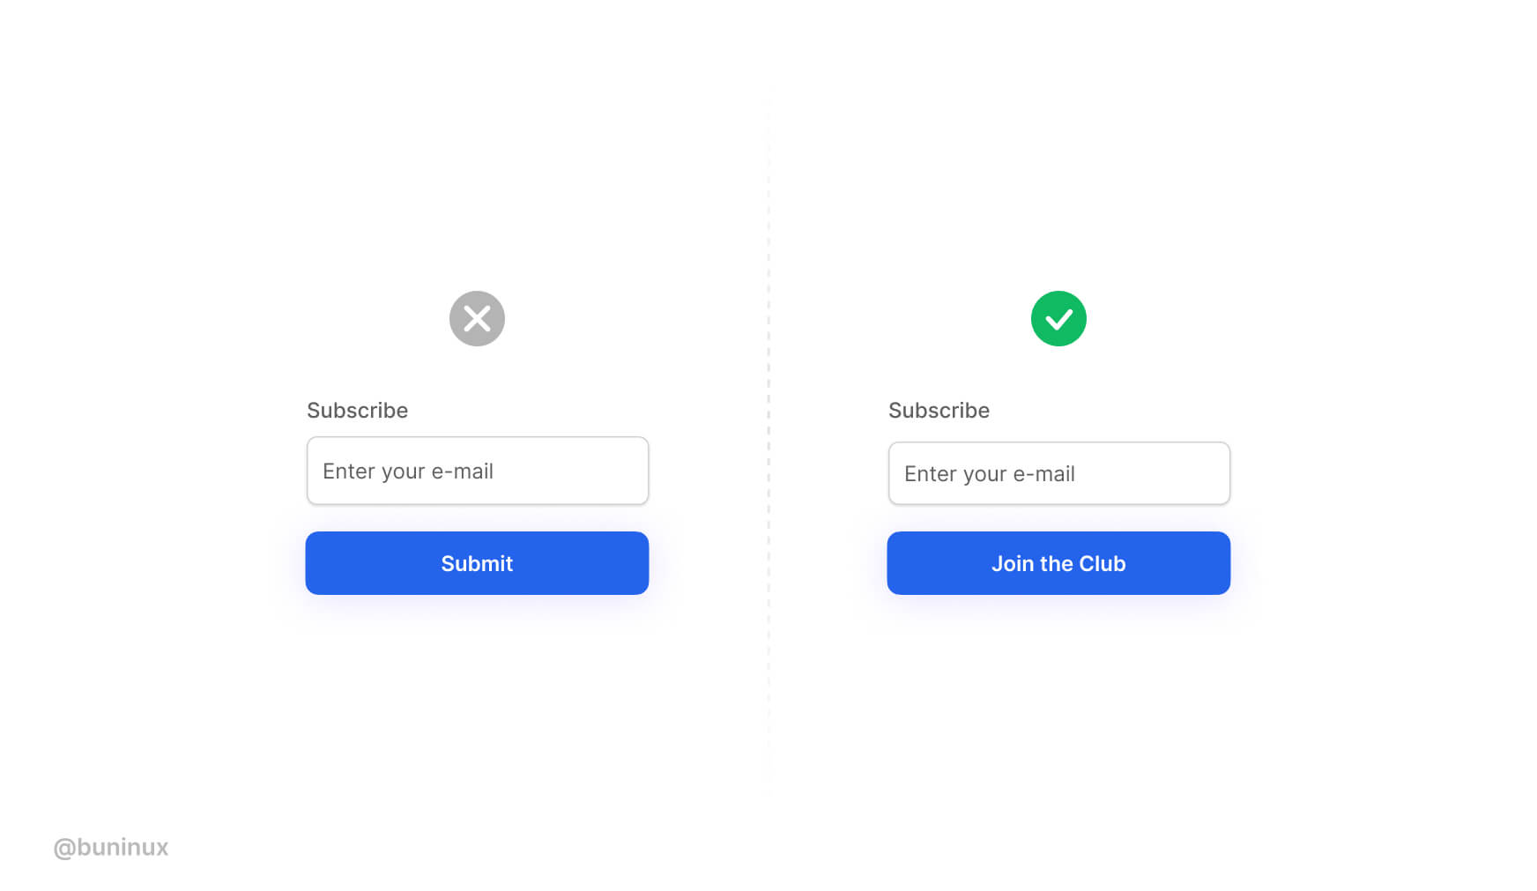
Task: Select the white tick inside green circle
Action: (x=1058, y=319)
